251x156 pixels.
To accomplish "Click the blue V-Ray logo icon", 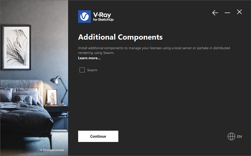I will (84, 17).
